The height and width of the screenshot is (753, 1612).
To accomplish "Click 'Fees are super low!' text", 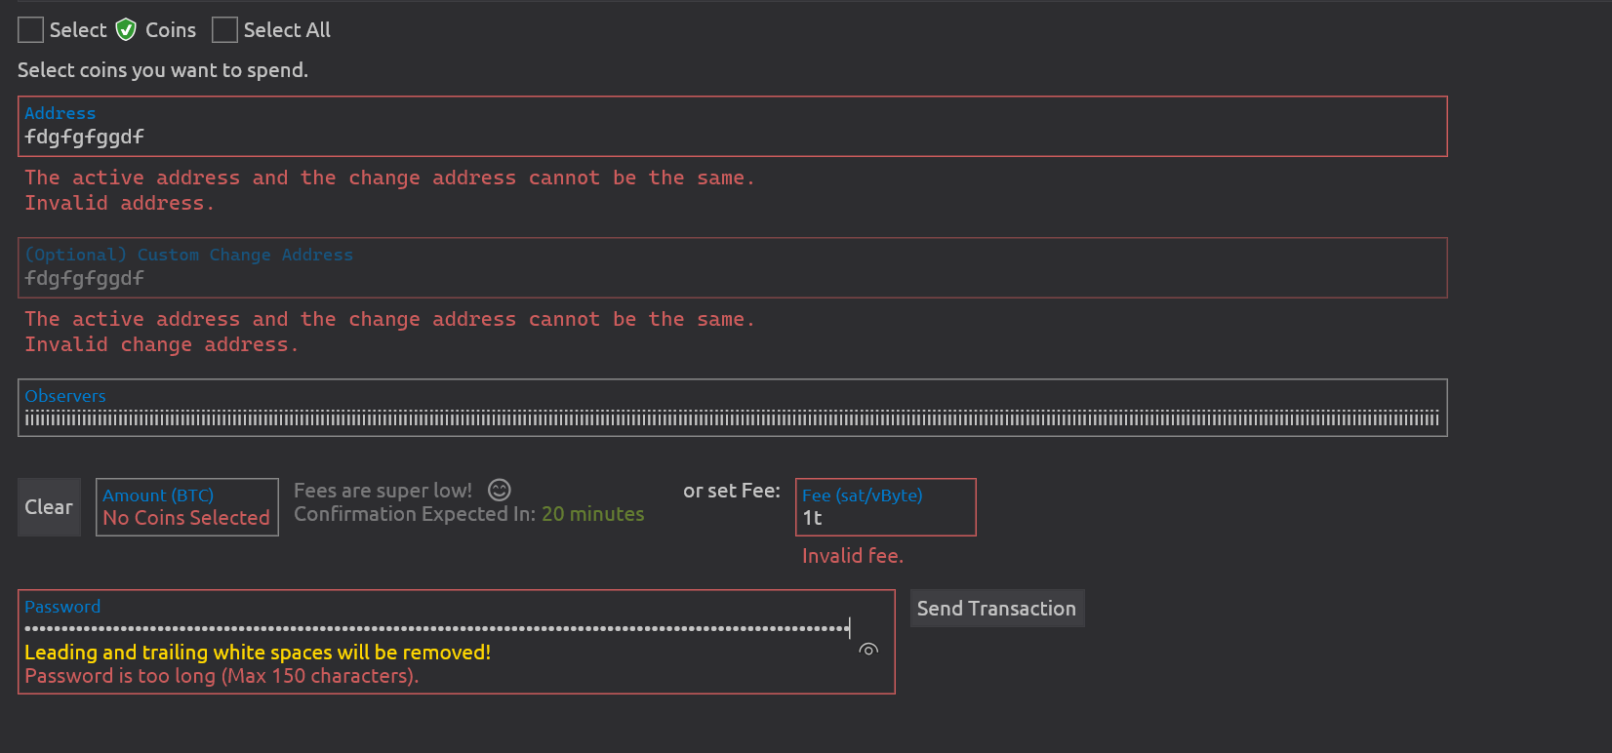I will click(x=383, y=491).
